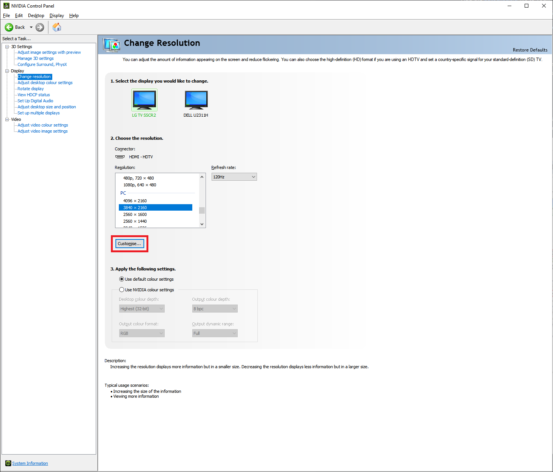
Task: Open Set up multiple displays
Action: pyautogui.click(x=39, y=113)
